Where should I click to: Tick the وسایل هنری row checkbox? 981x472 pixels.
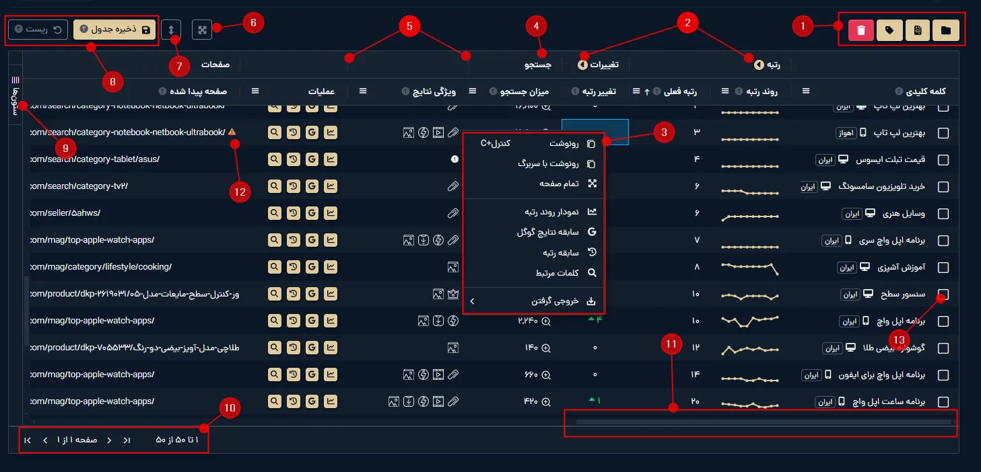pyautogui.click(x=943, y=214)
